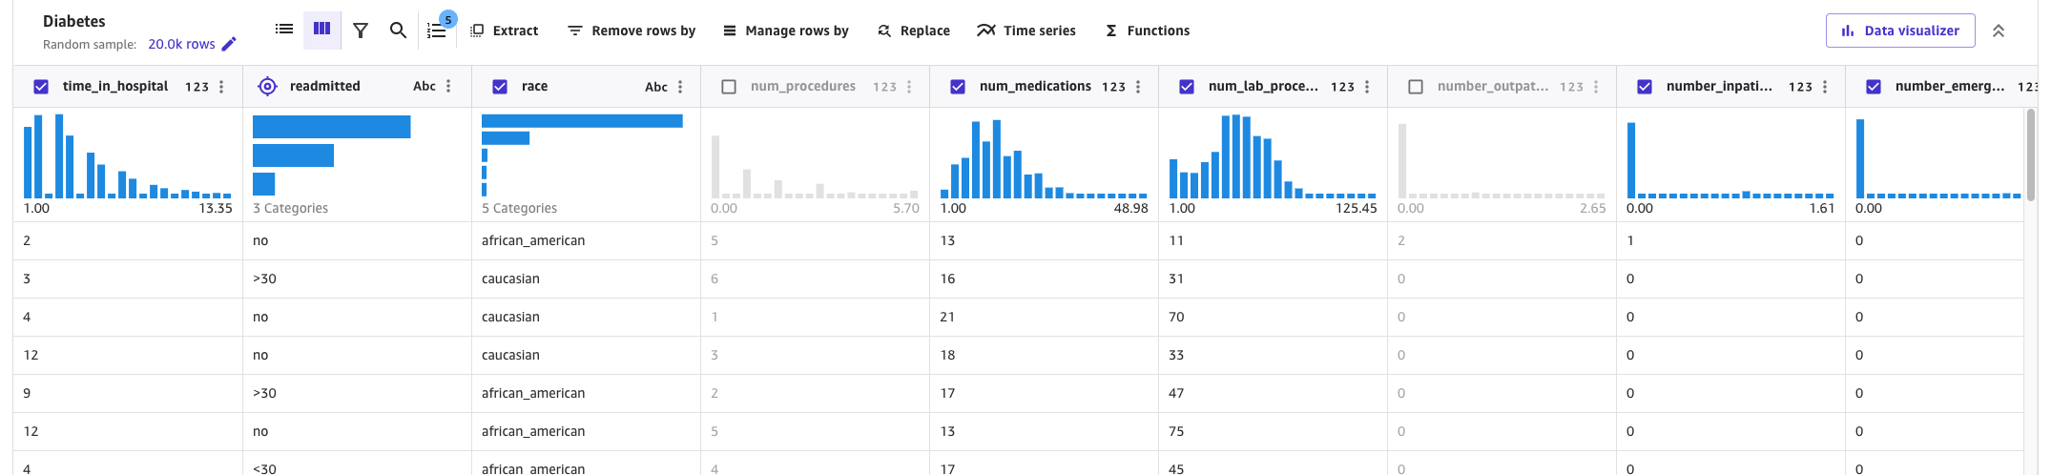Click the num_lab_procedures histogram chart

coord(1273,157)
